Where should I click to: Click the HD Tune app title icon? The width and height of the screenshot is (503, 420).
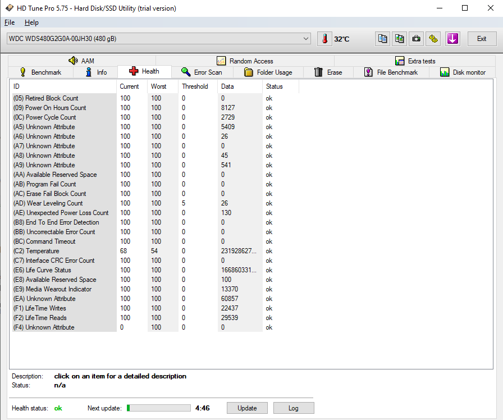click(10, 8)
